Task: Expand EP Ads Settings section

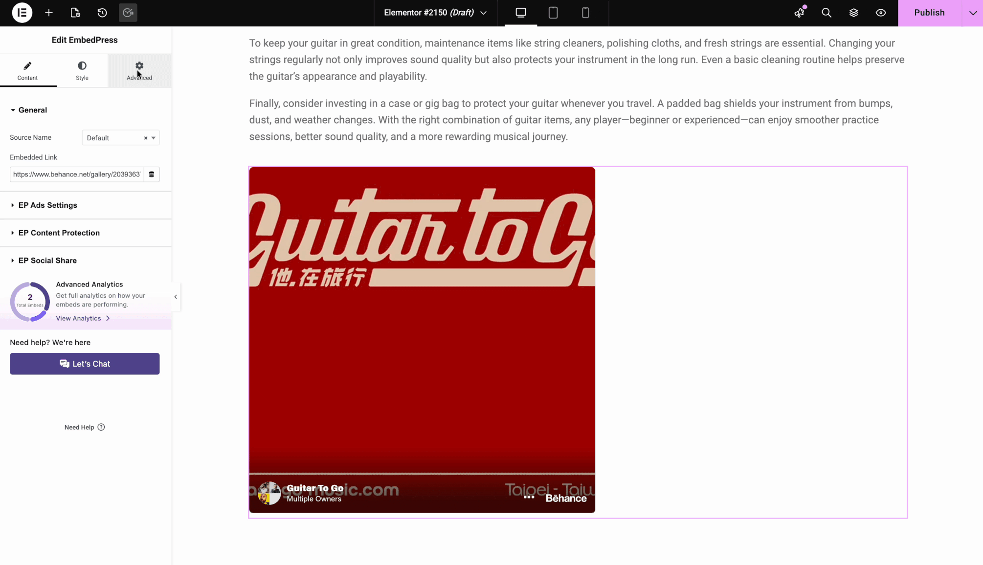Action: click(86, 205)
